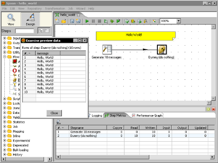Open the Help menu
This screenshot has height=163, width=218.
coord(91,9)
